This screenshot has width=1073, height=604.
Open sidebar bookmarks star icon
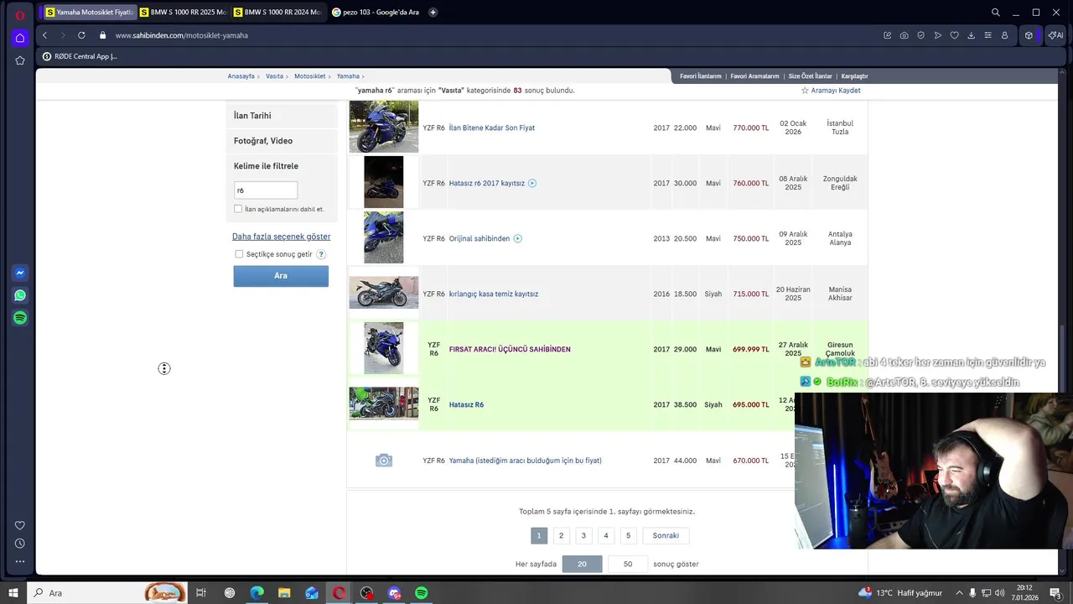[x=20, y=60]
